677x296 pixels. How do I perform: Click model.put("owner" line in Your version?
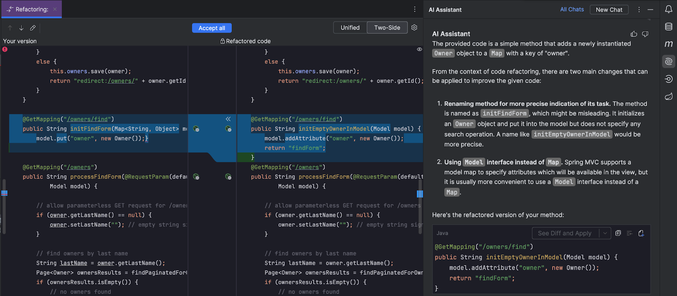tap(92, 138)
